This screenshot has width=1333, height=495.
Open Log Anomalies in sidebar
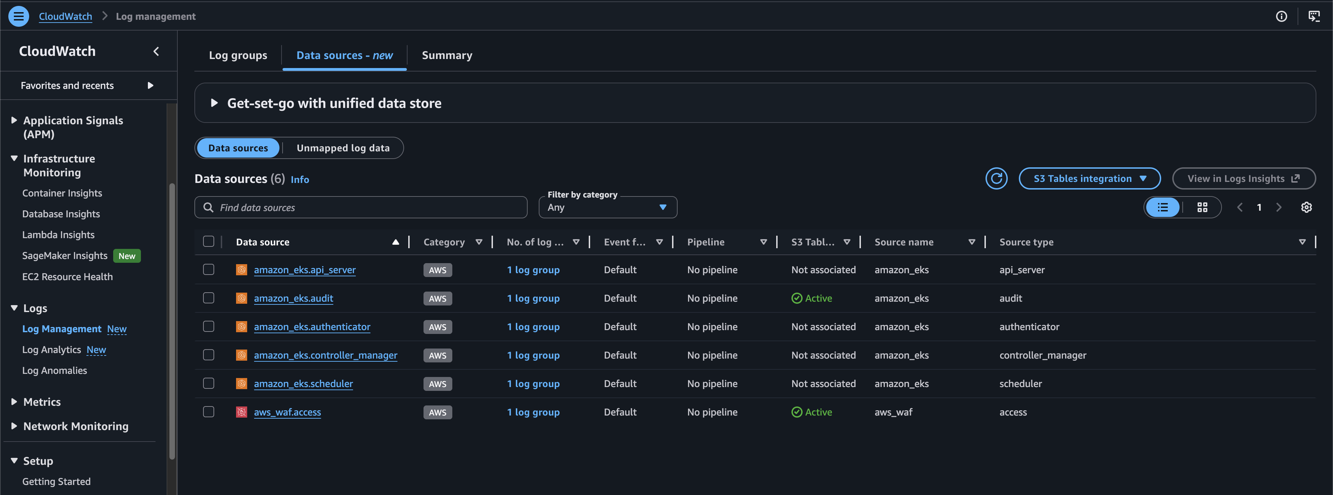[55, 370]
